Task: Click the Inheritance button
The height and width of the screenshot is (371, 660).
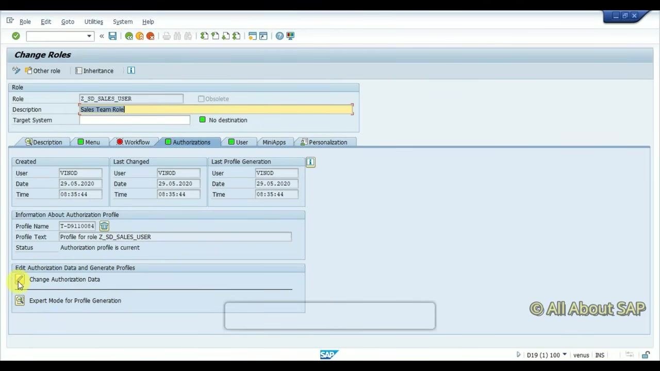Action: [x=94, y=71]
